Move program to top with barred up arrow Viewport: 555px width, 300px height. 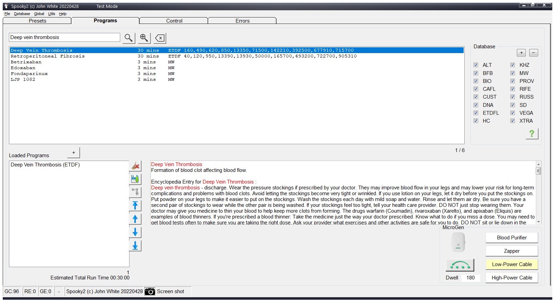point(135,205)
